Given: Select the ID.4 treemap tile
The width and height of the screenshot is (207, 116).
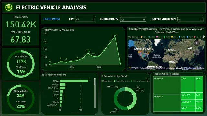Looking at the screenshot, I should click(x=199, y=96).
